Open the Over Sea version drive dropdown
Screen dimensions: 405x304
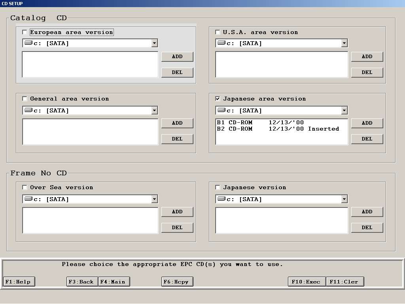(154, 199)
